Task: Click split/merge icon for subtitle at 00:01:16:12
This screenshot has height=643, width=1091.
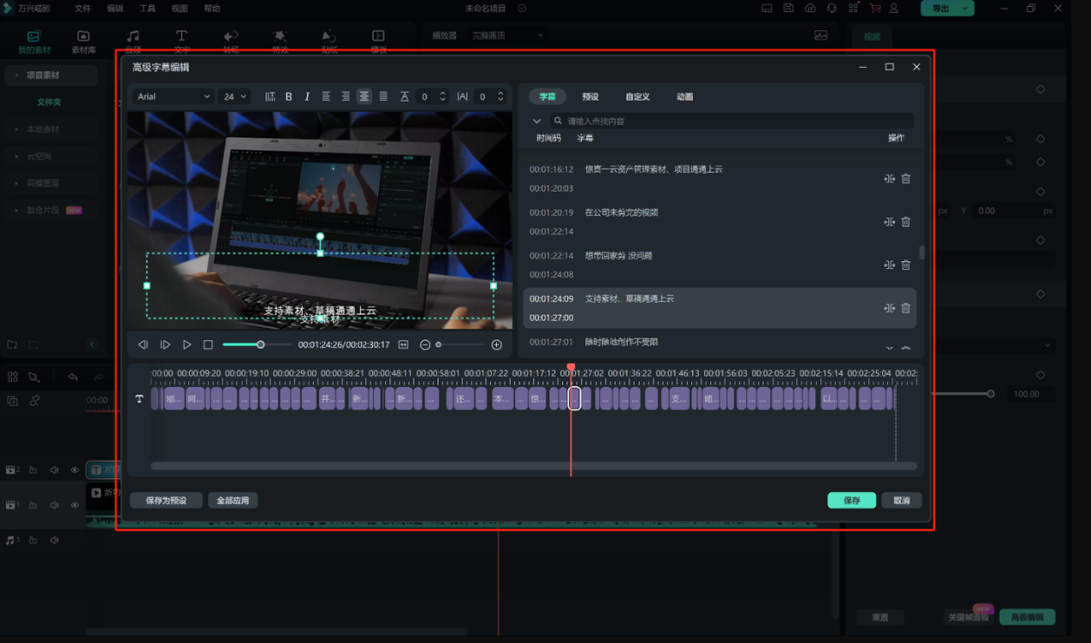Action: click(889, 179)
